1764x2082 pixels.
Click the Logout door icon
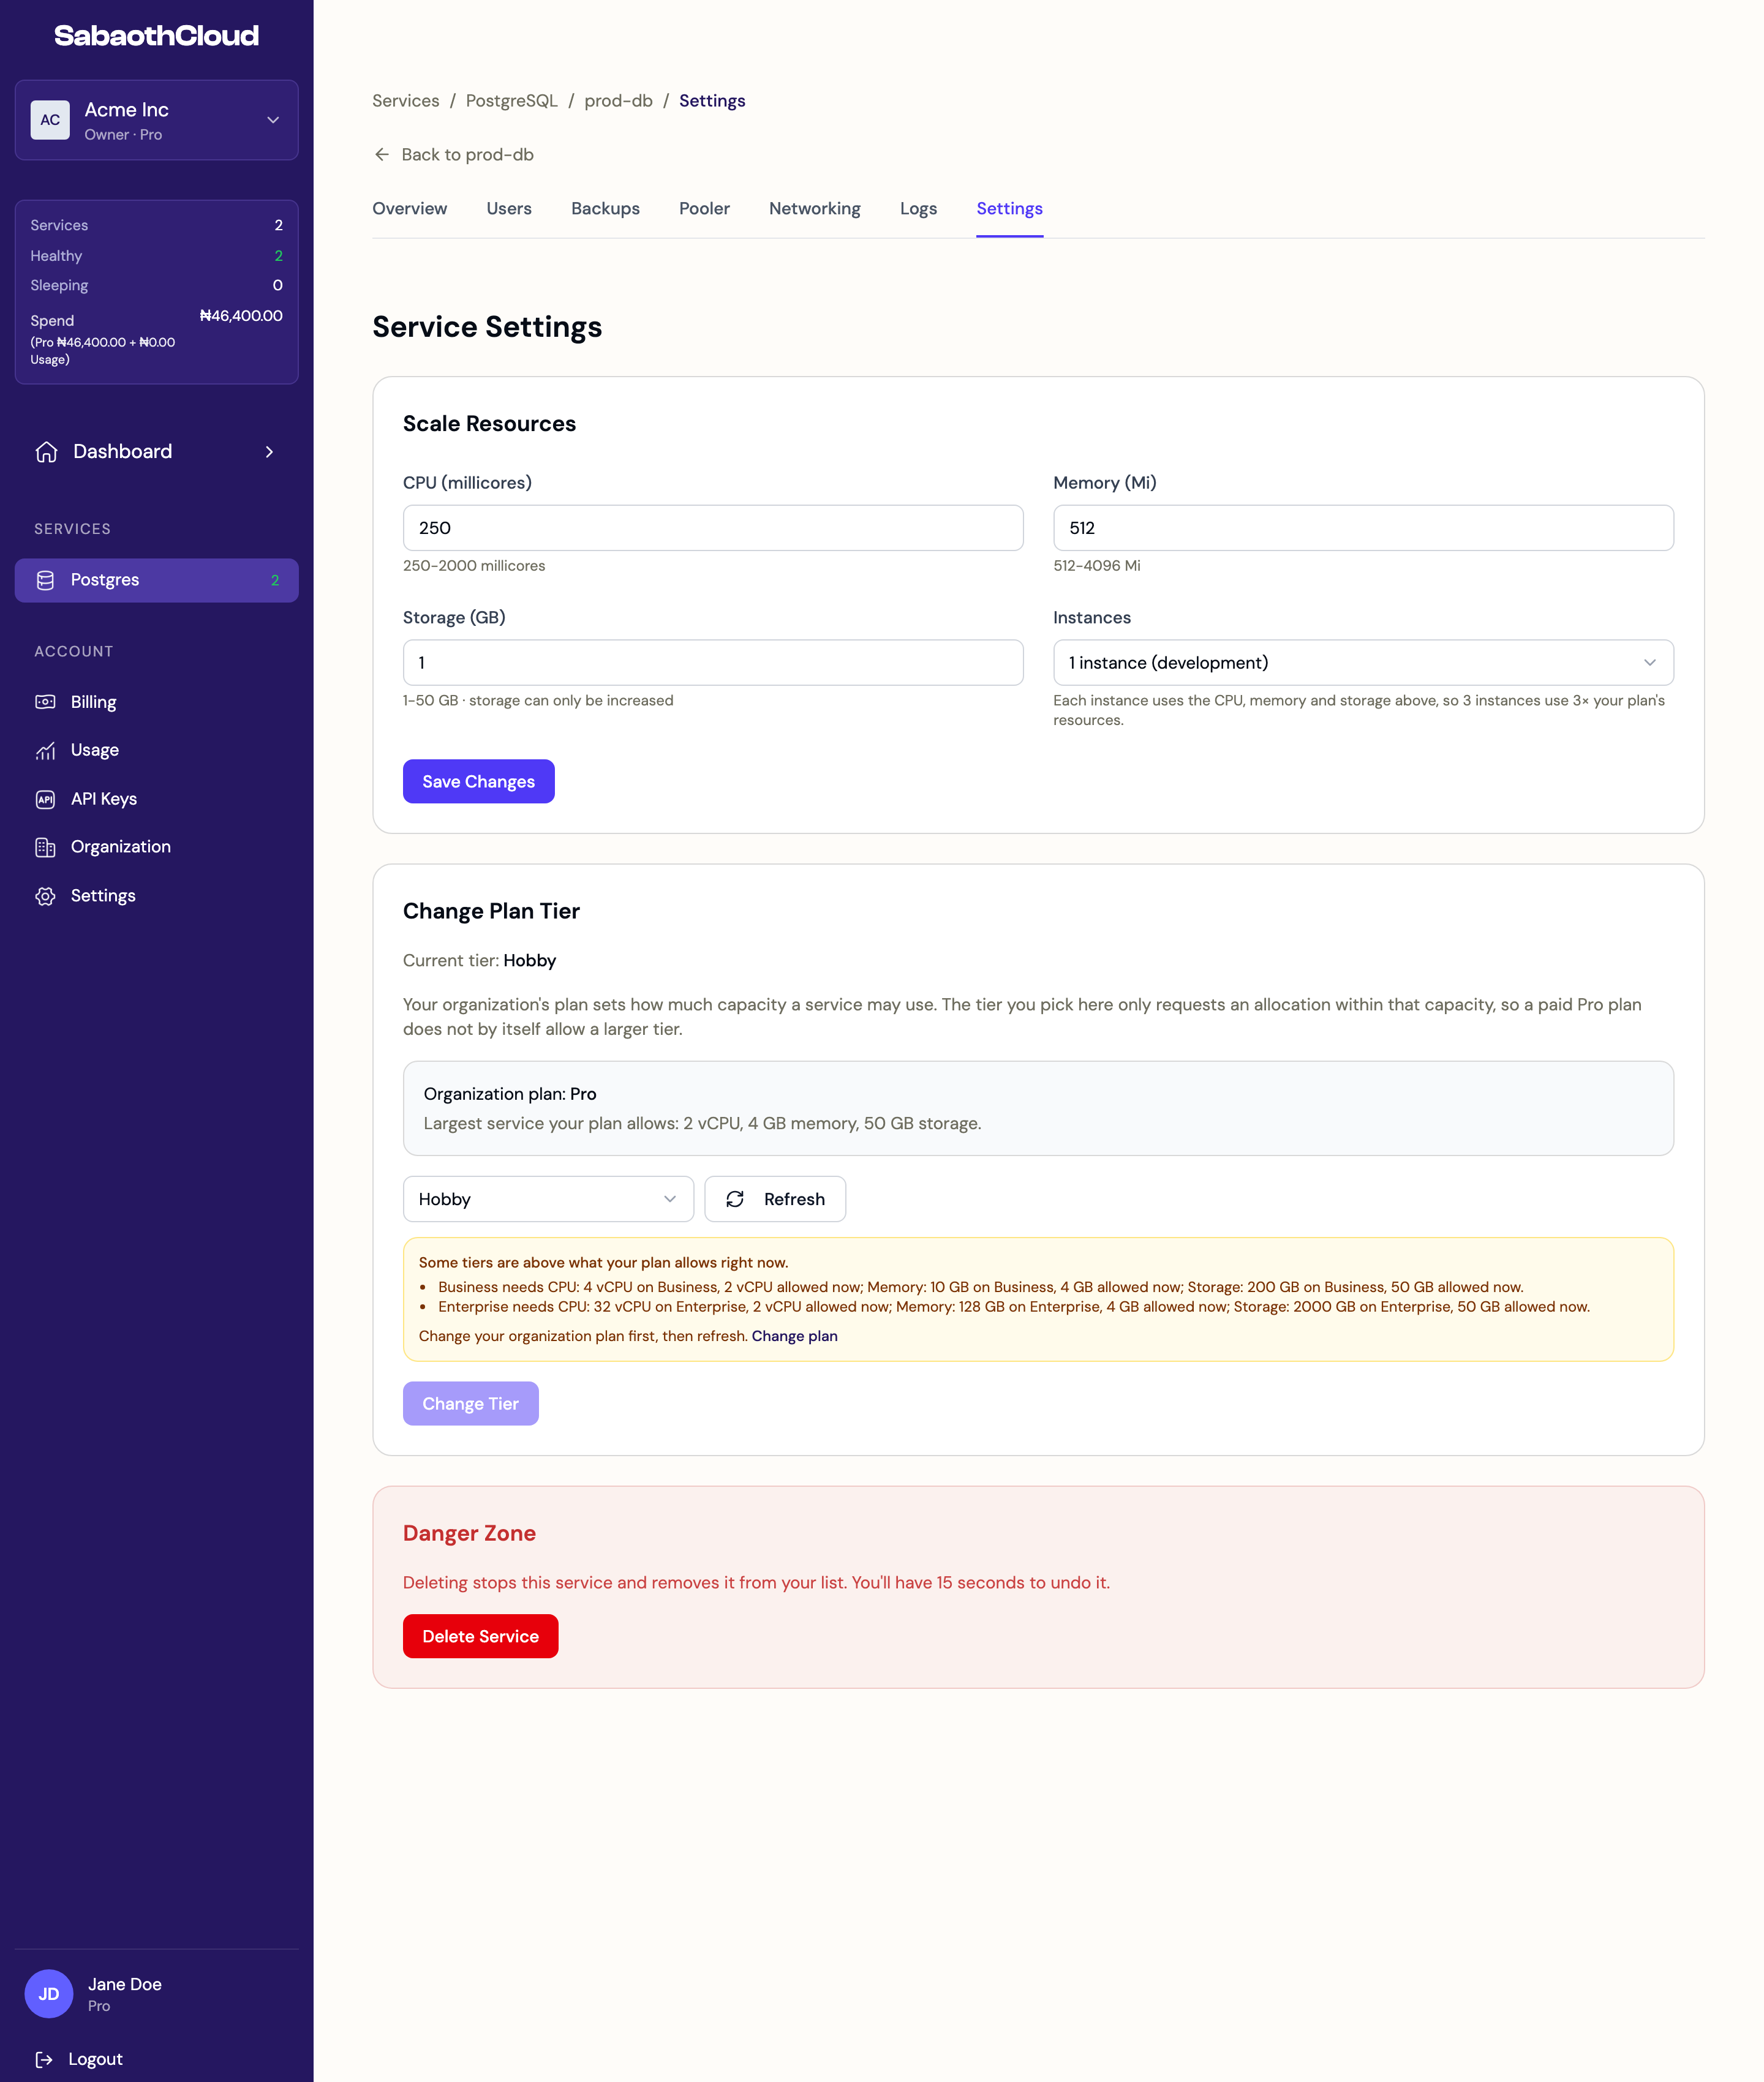(44, 2059)
